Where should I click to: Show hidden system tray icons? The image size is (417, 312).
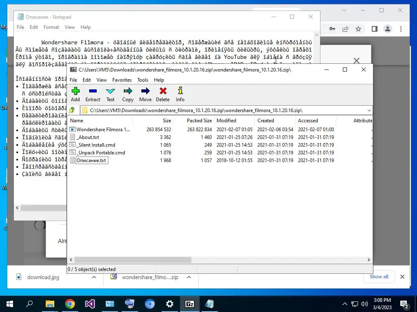(345, 304)
